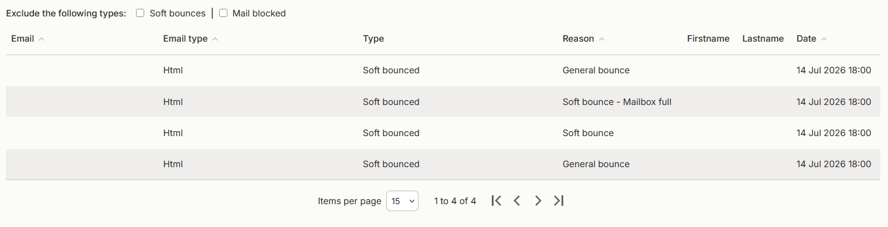Image resolution: width=888 pixels, height=227 pixels.
Task: Sort by Email type arrow icon
Action: click(215, 39)
